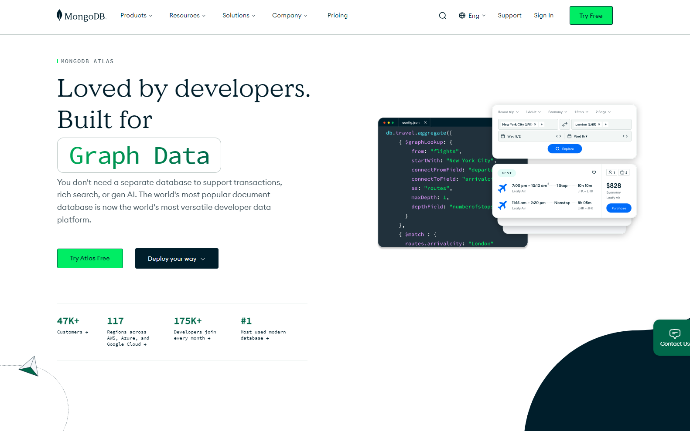690x431 pixels.
Task: Click the swap origin and destination arrows icon
Action: pos(565,125)
